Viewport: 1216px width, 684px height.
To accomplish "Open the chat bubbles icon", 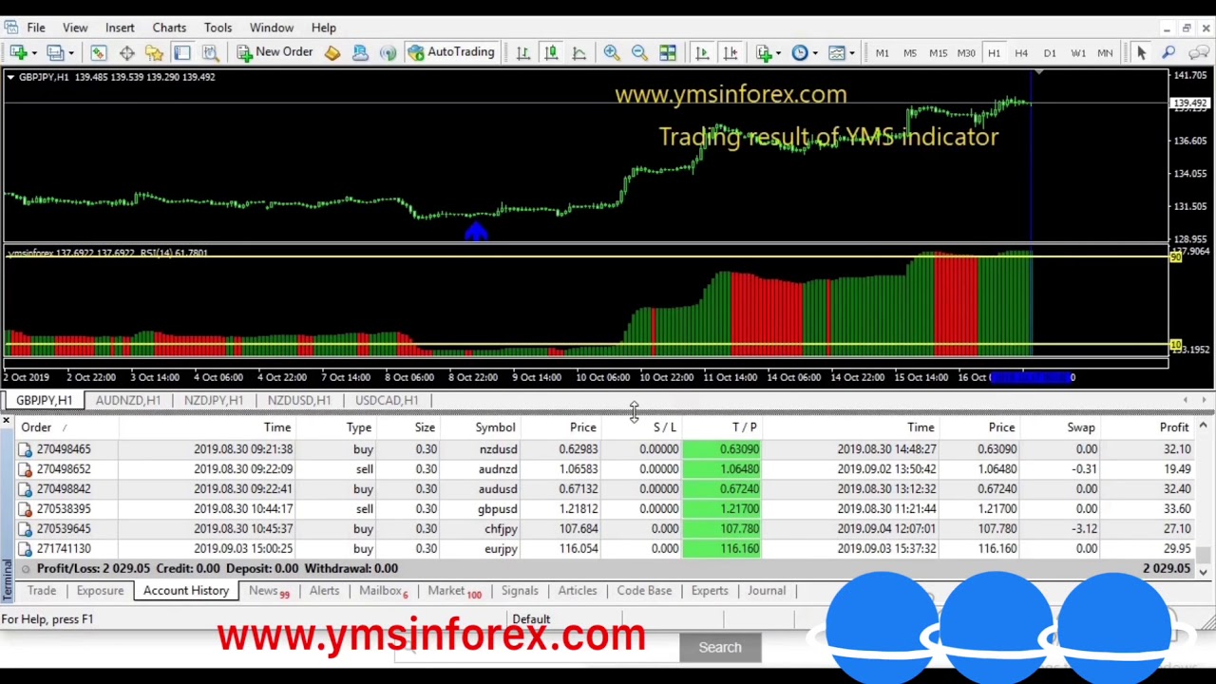I will 1199,52.
